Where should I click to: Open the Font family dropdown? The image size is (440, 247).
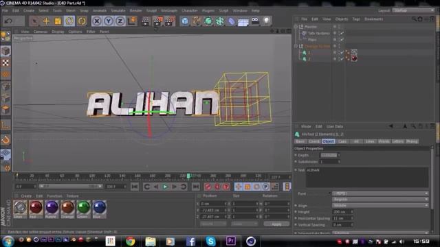click(380, 193)
